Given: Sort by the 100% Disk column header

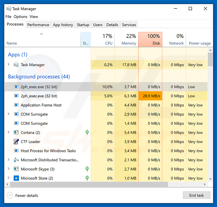Looking at the screenshot, I should pyautogui.click(x=150, y=40).
